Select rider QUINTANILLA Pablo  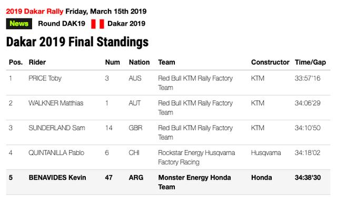pyautogui.click(x=56, y=153)
